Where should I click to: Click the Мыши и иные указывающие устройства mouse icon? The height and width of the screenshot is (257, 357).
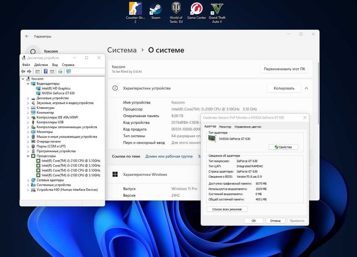click(x=33, y=137)
